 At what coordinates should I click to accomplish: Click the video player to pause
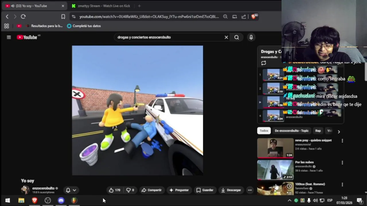coord(137,110)
